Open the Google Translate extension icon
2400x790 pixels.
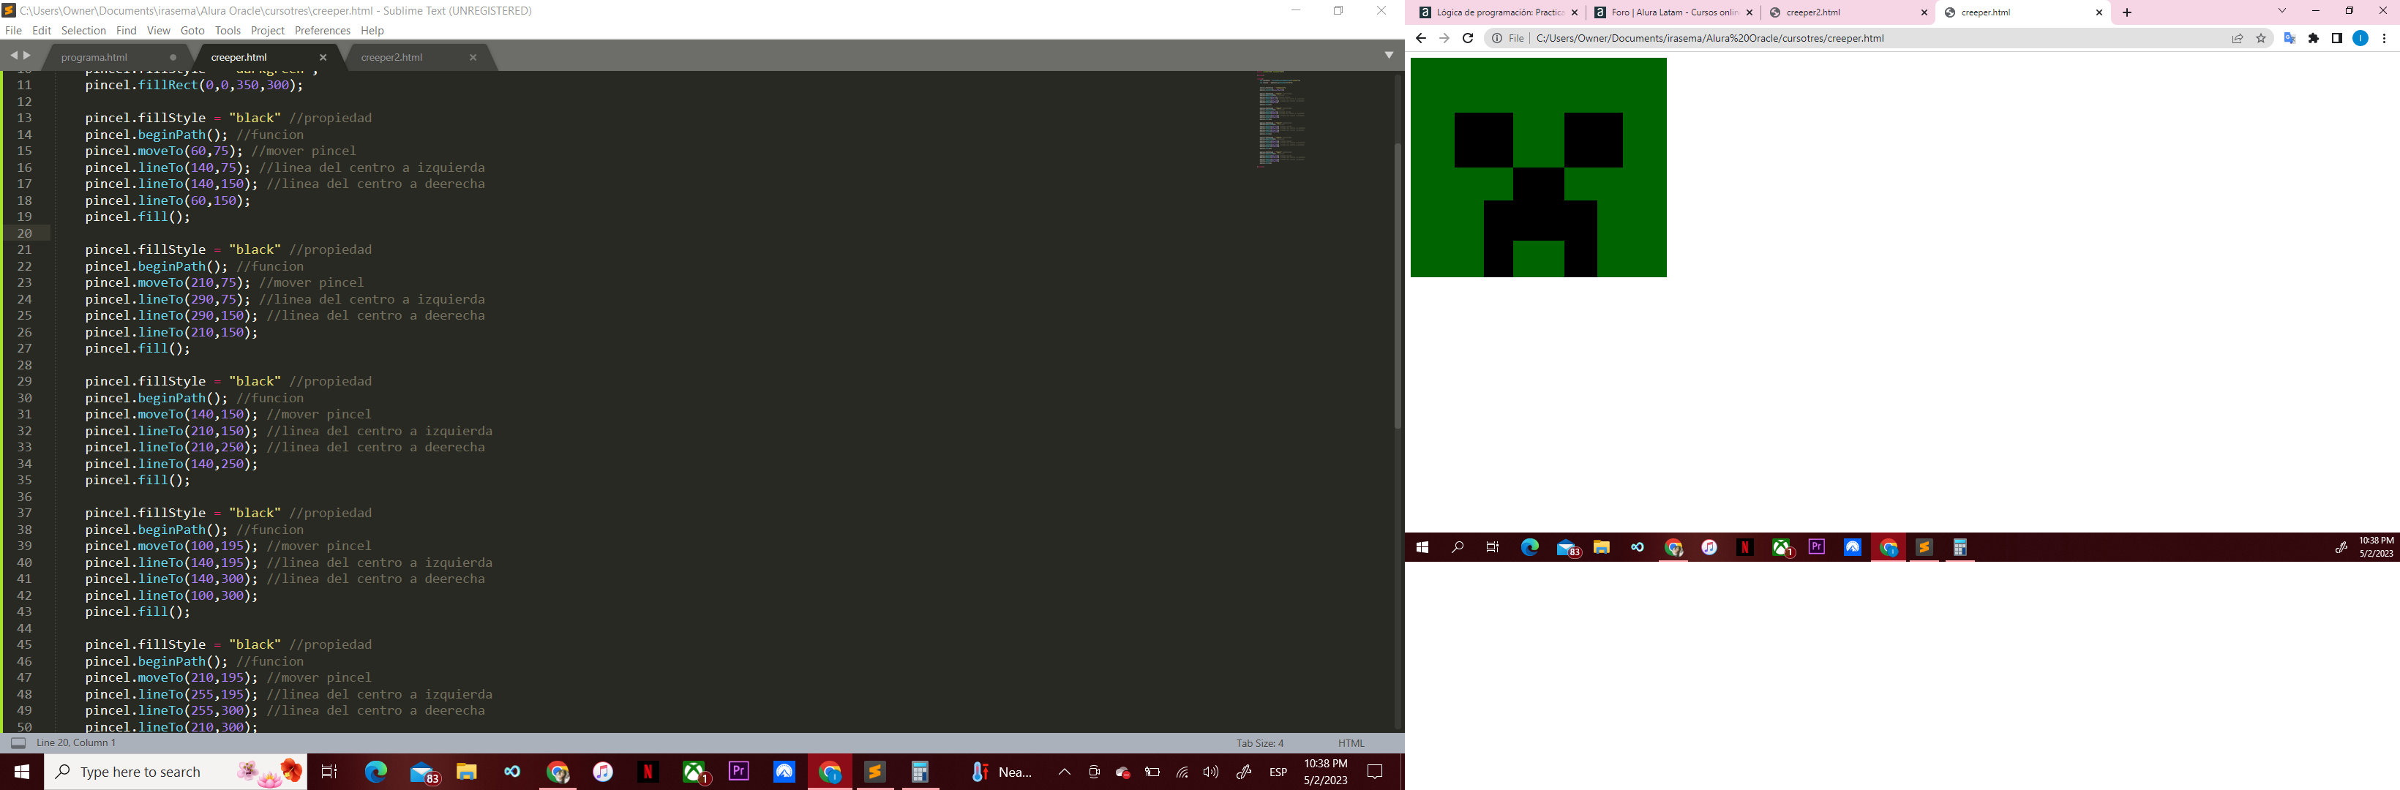[2289, 38]
